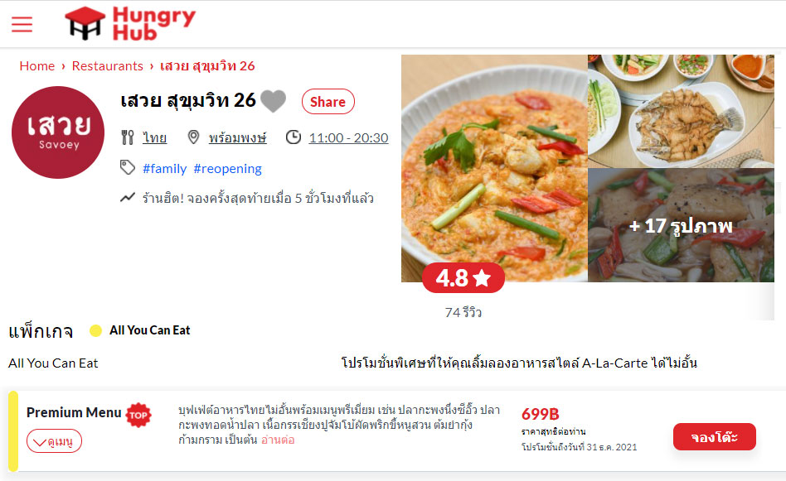Click the location pin icon
Image resolution: width=786 pixels, height=481 pixels.
click(193, 137)
